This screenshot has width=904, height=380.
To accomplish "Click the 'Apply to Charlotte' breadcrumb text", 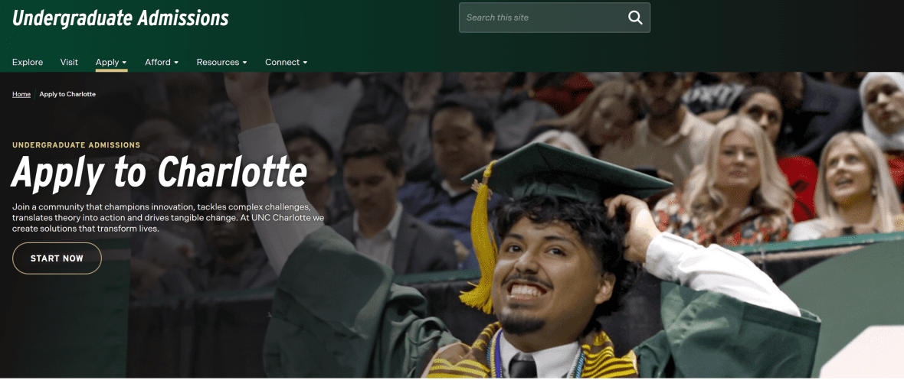I will 67,94.
